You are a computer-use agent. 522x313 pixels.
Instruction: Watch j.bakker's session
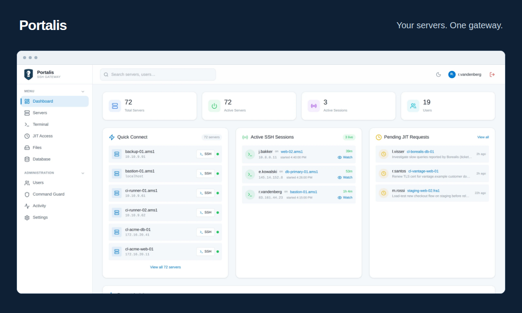345,157
